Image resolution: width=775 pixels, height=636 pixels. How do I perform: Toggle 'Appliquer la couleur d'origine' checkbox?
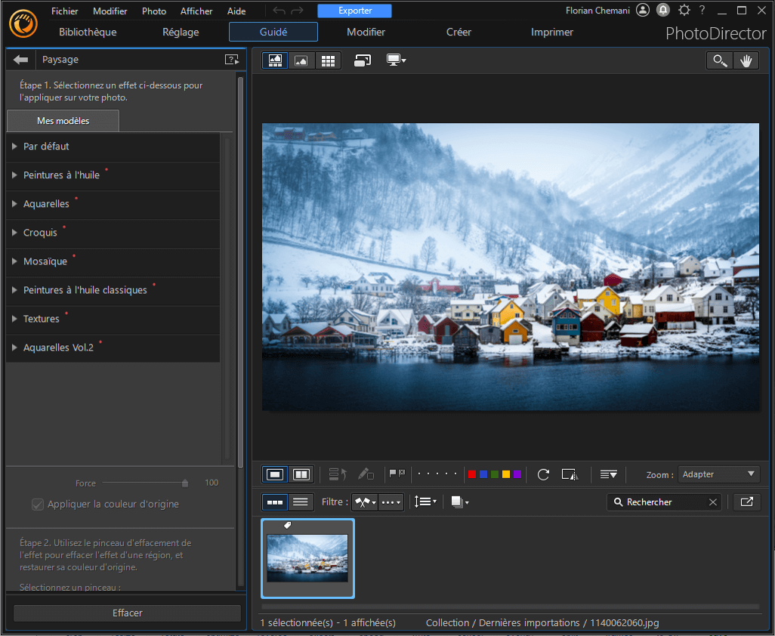(38, 505)
